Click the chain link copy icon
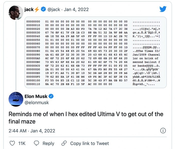The width and height of the screenshot is (175, 149). click(x=64, y=143)
